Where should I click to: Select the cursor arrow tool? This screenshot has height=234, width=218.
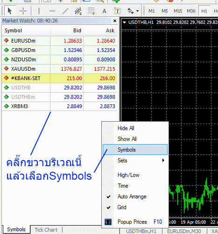[10, 11]
